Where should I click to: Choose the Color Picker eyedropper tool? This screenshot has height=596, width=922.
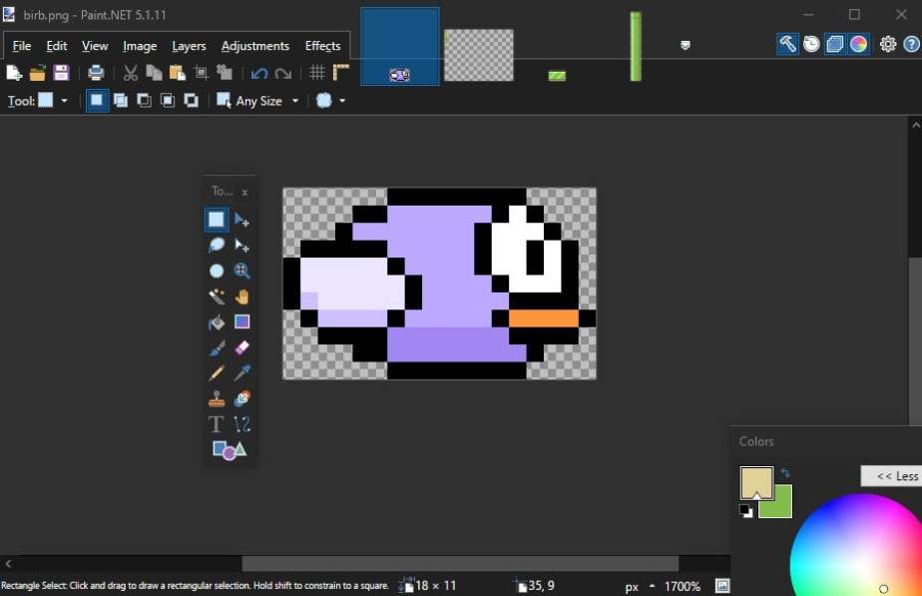(x=241, y=373)
